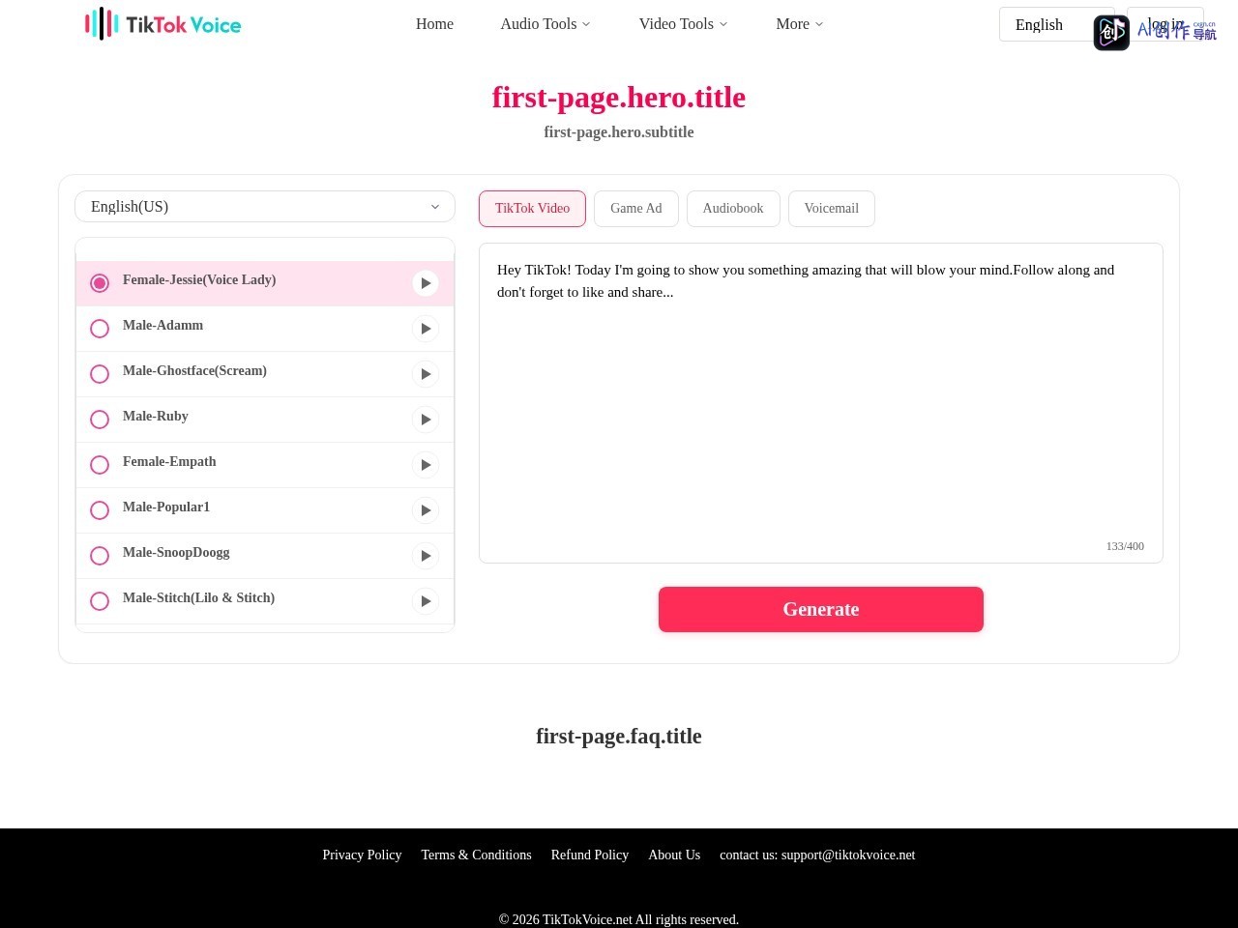Image resolution: width=1238 pixels, height=928 pixels.
Task: Click the Male-Adamm voice name
Action: 162,325
